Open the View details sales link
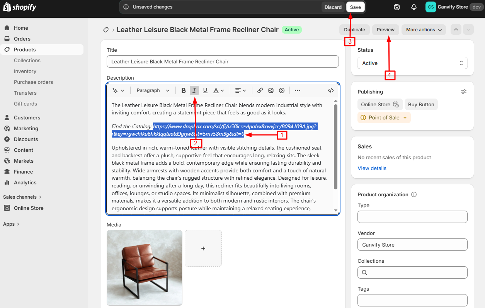Viewport: 485px width, 308px height. (371, 168)
